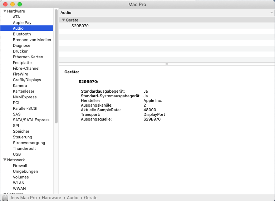Click the Audio column header
275x201 pixels.
pyautogui.click(x=66, y=13)
